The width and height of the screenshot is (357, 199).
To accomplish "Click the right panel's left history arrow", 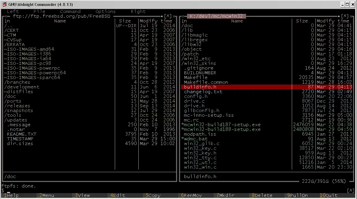I will click(x=182, y=16).
